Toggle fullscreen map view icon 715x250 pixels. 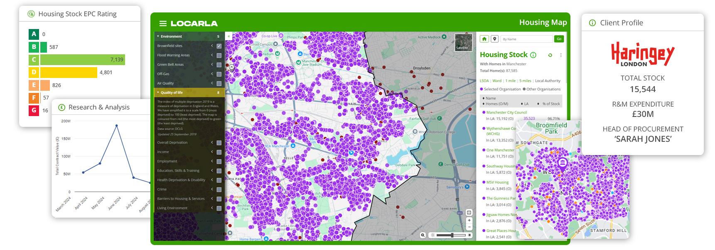click(469, 212)
